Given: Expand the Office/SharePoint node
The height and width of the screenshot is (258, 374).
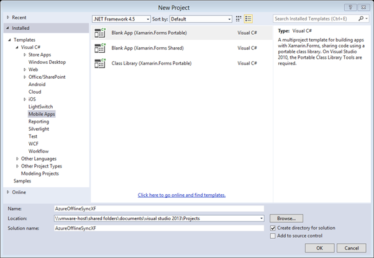Looking at the screenshot, I should (x=25, y=77).
